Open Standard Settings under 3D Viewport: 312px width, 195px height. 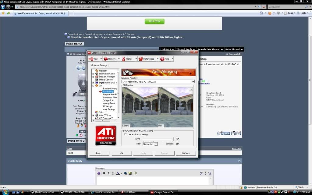click(x=110, y=89)
